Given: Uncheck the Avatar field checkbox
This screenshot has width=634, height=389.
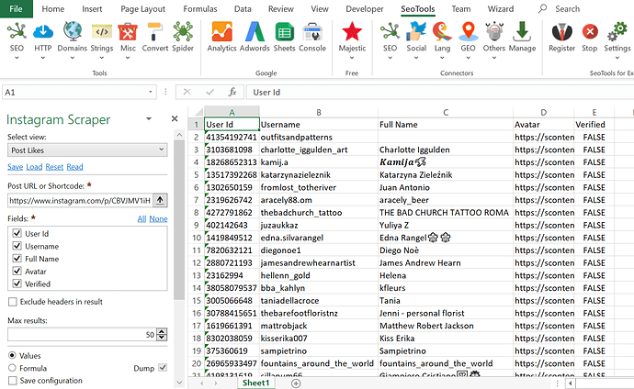Looking at the screenshot, I should 17,271.
